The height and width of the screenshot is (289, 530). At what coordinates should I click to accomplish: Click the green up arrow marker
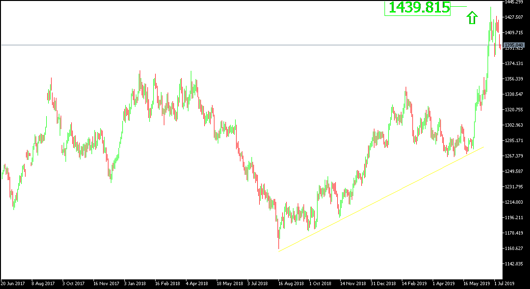(x=471, y=17)
